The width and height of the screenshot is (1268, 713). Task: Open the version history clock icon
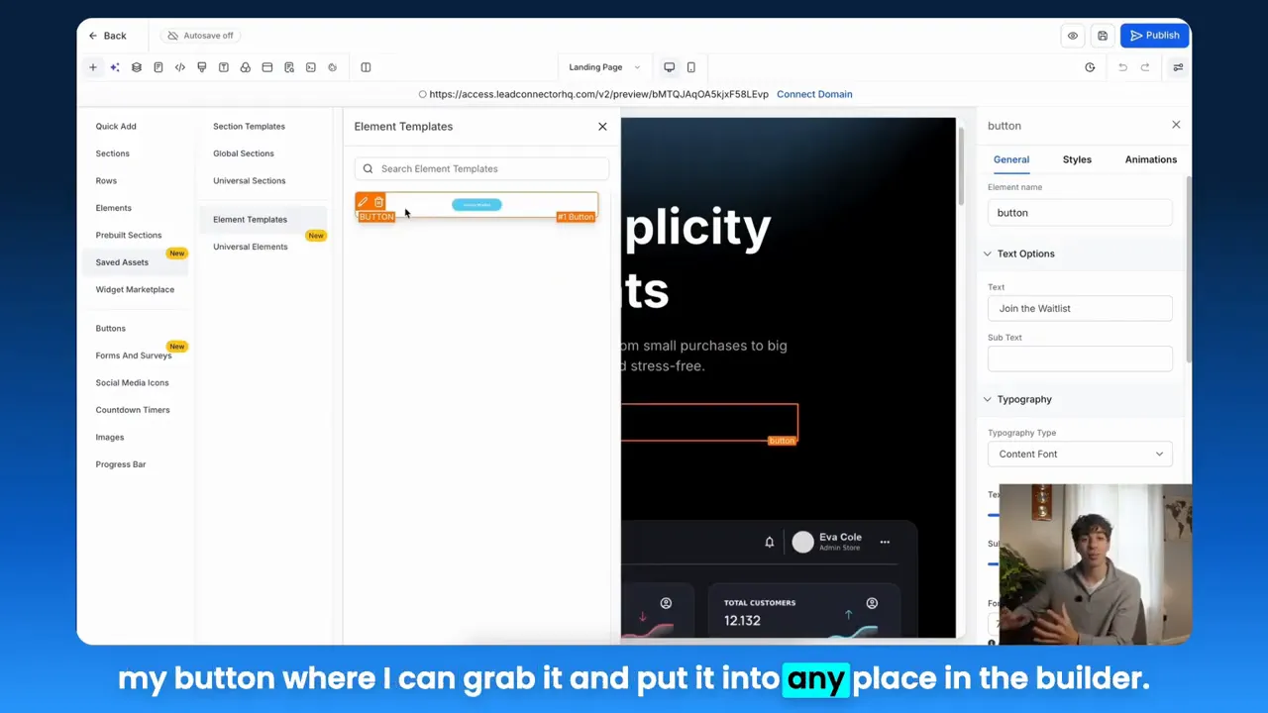[1090, 67]
